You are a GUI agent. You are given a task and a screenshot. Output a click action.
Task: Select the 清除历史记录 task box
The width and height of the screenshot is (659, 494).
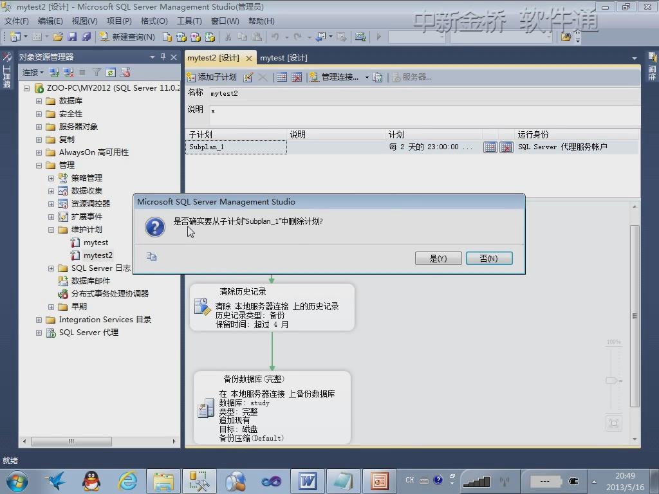[272, 307]
